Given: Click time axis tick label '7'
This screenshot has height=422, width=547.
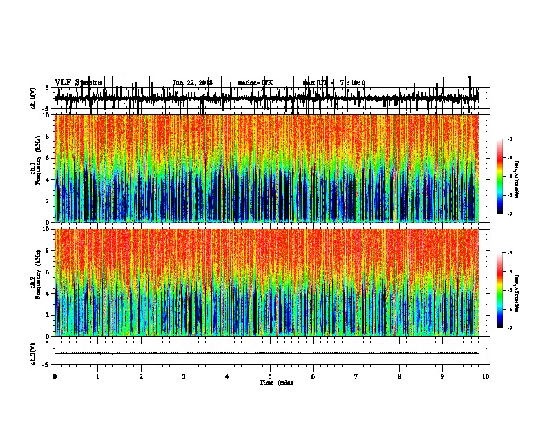Looking at the screenshot, I should 356,376.
